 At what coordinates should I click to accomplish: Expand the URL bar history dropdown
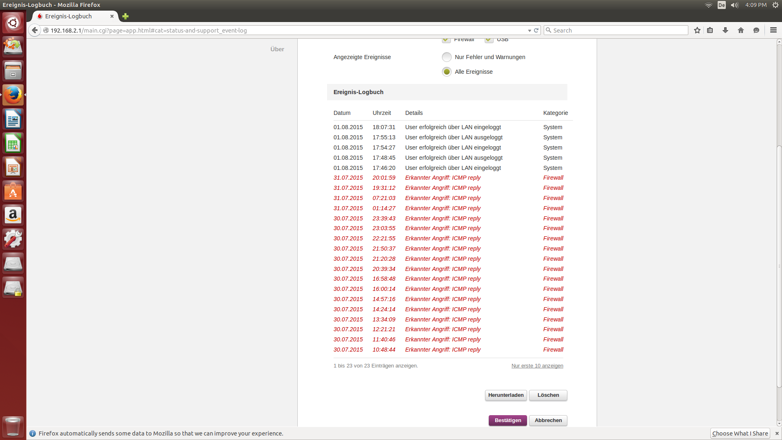(529, 31)
